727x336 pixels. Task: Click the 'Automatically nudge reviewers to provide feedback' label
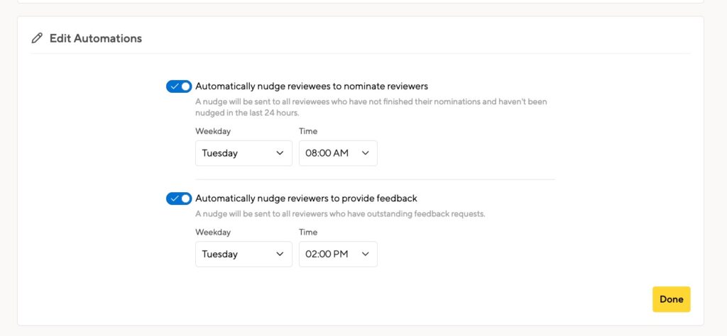(306, 198)
